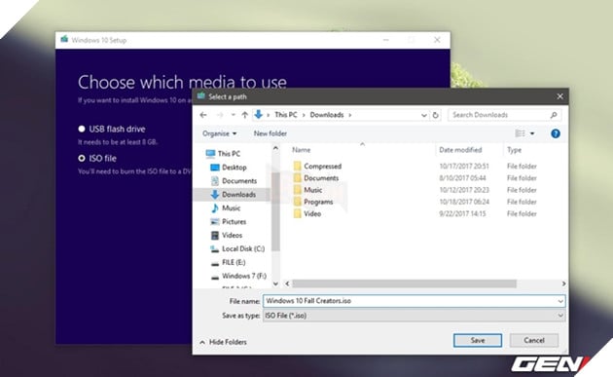The height and width of the screenshot is (377, 613).
Task: Select Windows 7 (F:) drive
Action: click(244, 276)
